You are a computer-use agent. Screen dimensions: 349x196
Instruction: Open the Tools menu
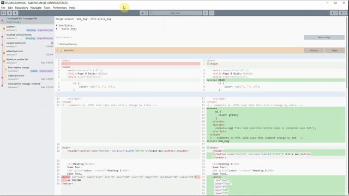(x=47, y=8)
